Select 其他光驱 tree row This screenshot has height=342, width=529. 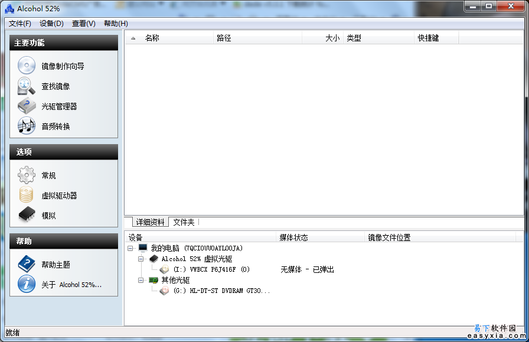coord(175,280)
